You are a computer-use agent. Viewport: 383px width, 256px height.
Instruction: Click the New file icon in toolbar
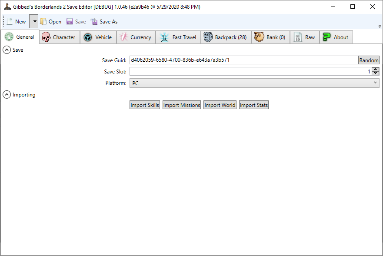(10, 21)
